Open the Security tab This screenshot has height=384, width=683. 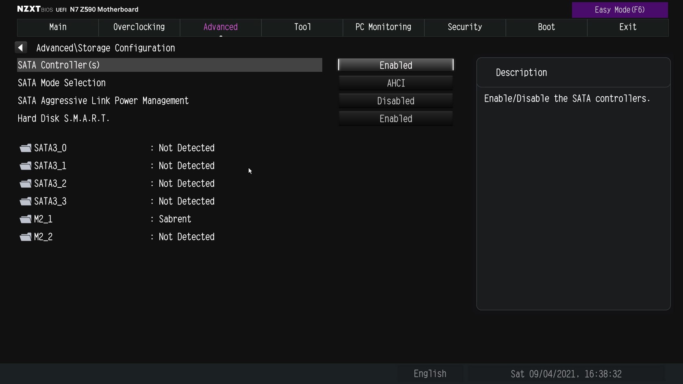[465, 27]
